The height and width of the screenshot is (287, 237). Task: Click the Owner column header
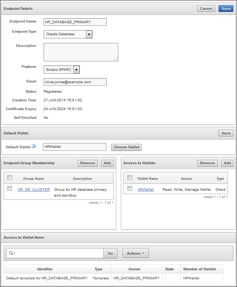click(x=134, y=269)
